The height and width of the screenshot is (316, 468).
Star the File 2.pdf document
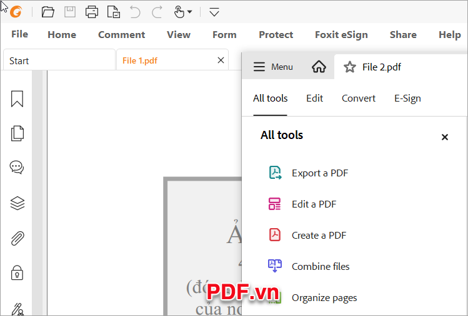[x=349, y=67]
